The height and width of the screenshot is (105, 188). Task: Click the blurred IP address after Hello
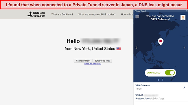(x=100, y=41)
